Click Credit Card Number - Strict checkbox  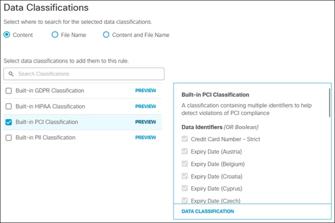click(185, 139)
